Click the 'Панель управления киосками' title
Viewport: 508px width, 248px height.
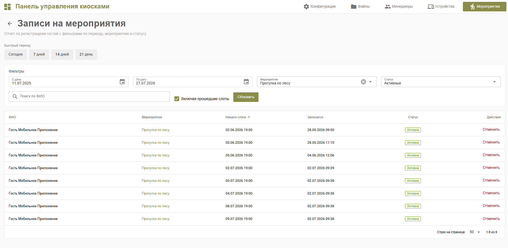[62, 6]
